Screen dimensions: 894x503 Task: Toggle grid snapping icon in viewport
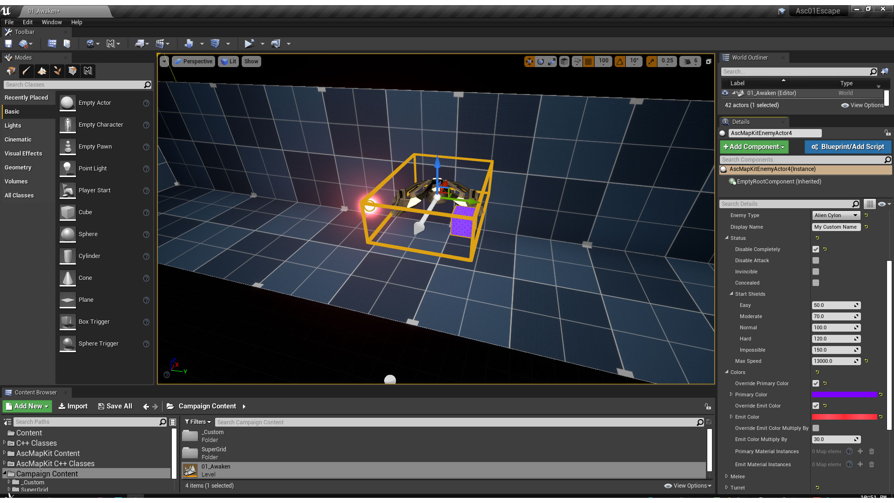pyautogui.click(x=589, y=61)
